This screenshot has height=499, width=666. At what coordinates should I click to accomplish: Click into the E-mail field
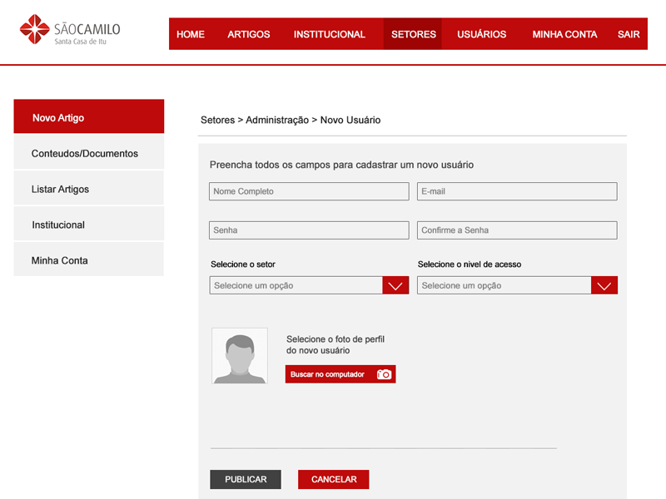tap(517, 191)
